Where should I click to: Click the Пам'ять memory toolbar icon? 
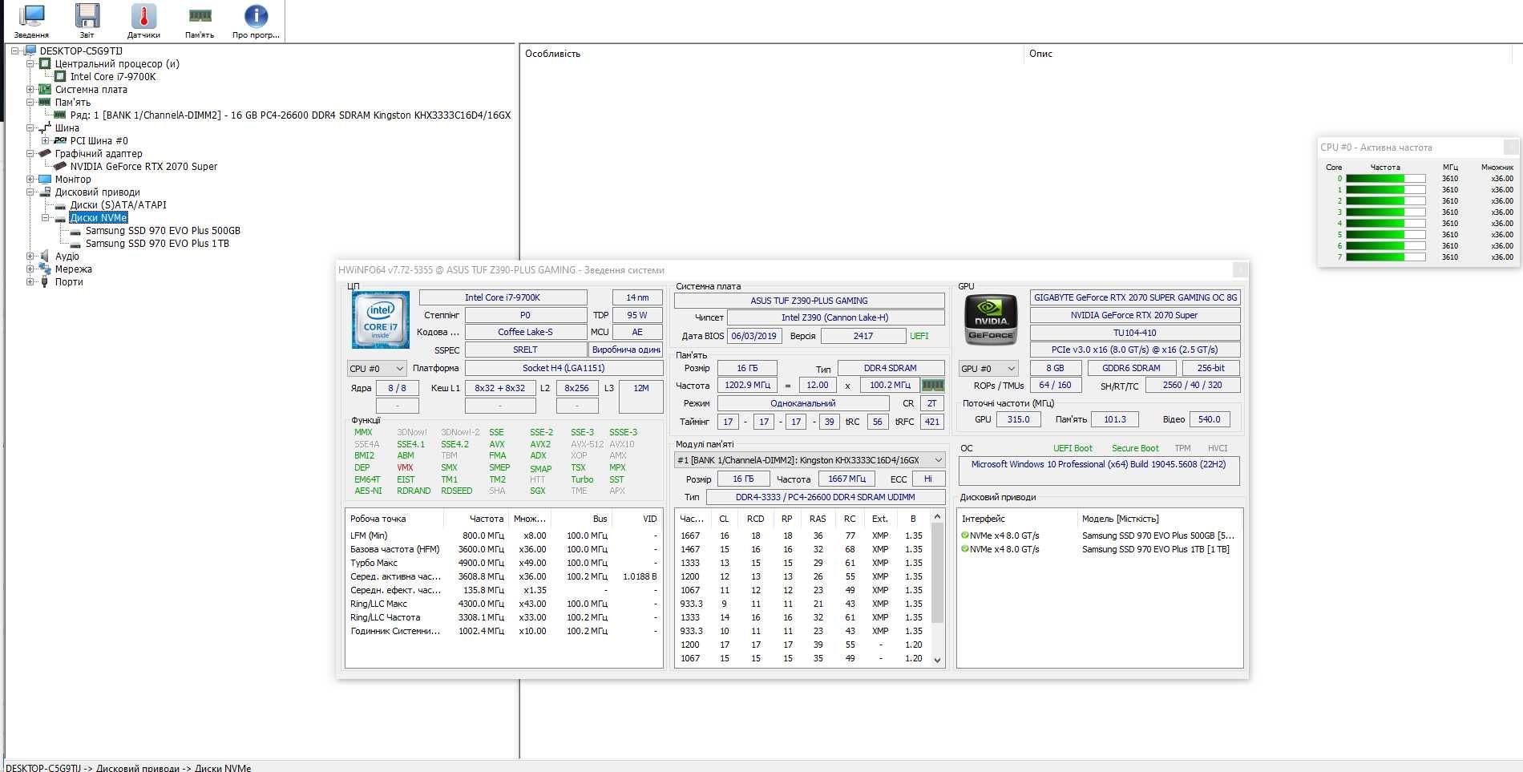pyautogui.click(x=200, y=16)
